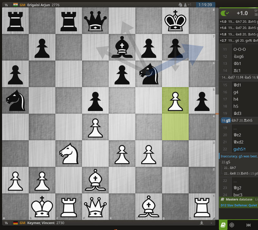Click the 'Inaccuracy. g5 was best.' comment
Image resolution: width=258 pixels, height=230 pixels.
tap(239, 156)
